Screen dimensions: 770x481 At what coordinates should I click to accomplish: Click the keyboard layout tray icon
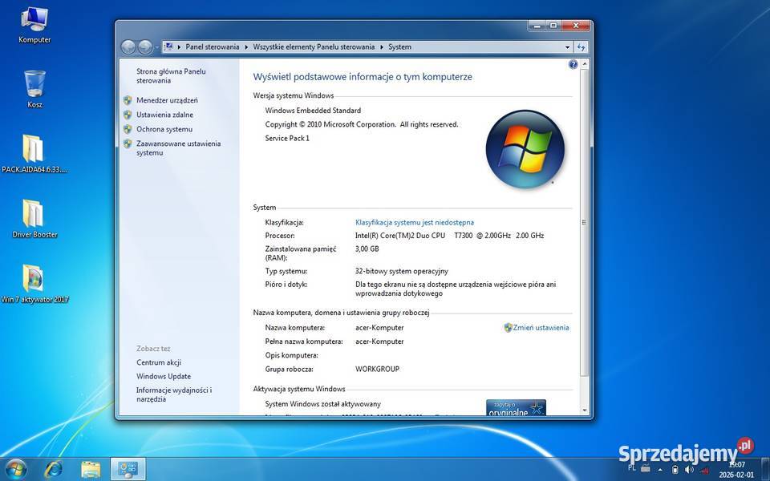click(644, 469)
